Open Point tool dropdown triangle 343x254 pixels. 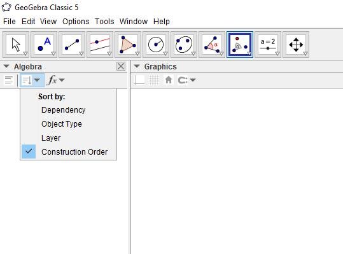pos(53,53)
